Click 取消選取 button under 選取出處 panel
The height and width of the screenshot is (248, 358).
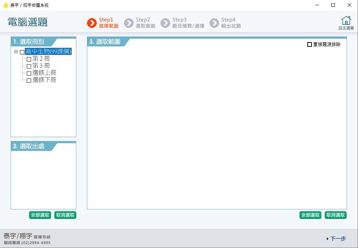pyautogui.click(x=65, y=215)
